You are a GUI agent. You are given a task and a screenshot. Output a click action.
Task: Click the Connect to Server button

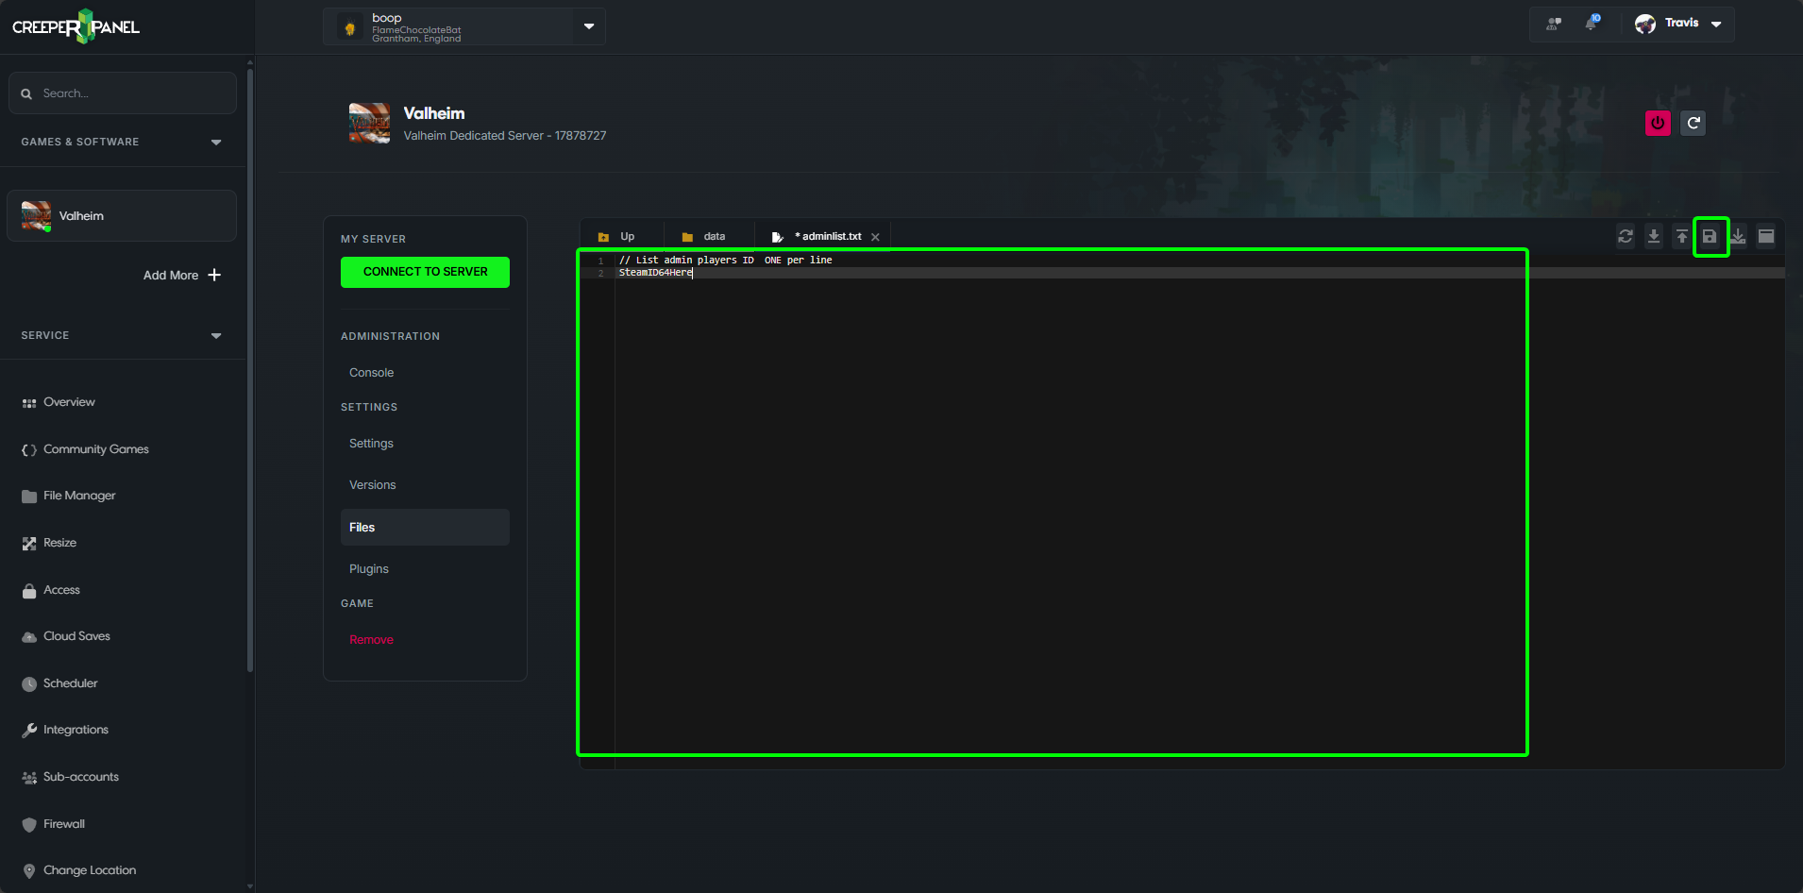click(425, 272)
